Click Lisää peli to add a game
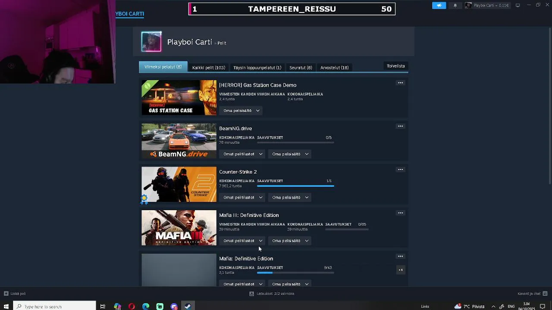 tap(15, 294)
